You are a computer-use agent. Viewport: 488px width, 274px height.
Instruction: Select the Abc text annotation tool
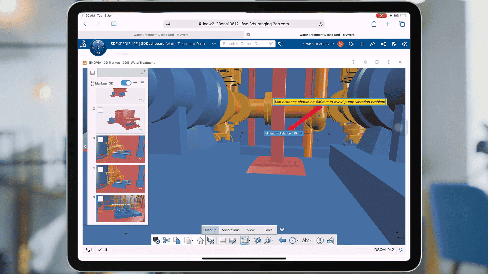306,240
